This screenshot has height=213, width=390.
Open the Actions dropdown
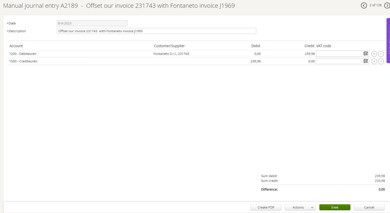[300, 207]
